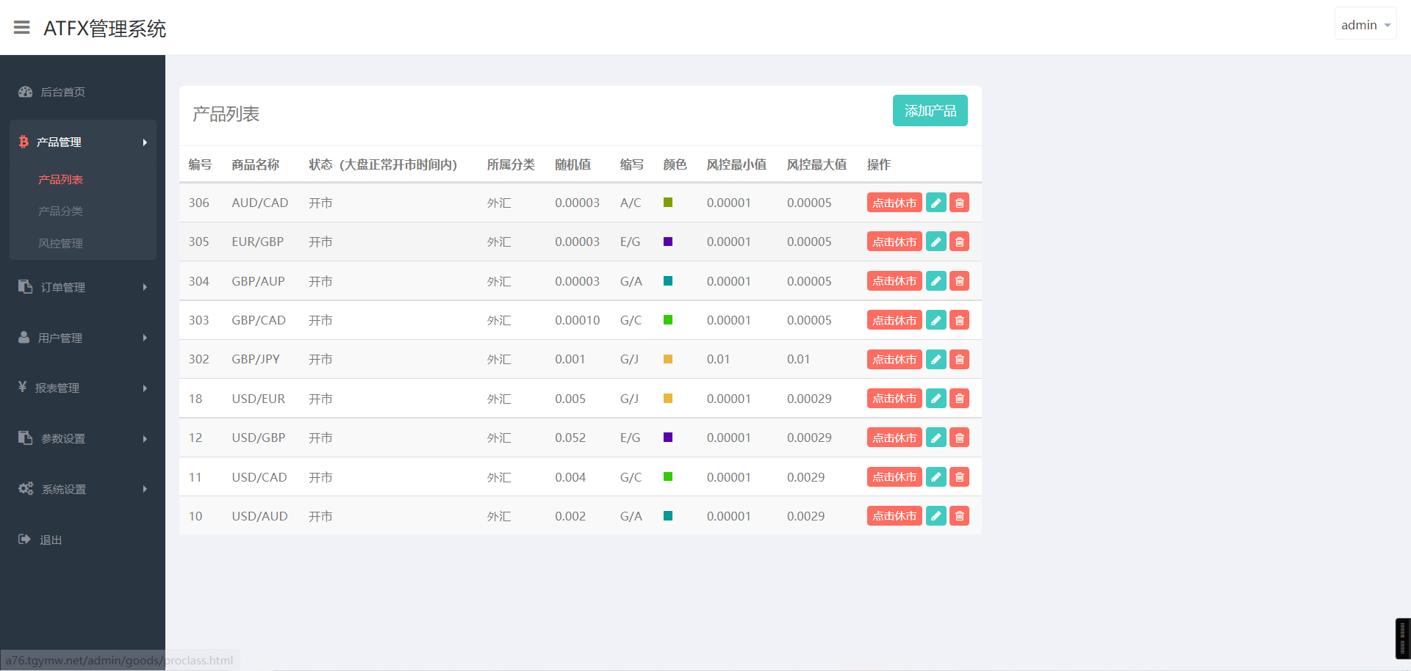Delete GBP/CAD using the trash icon
Viewport: 1411px width, 671px height.
click(x=959, y=320)
